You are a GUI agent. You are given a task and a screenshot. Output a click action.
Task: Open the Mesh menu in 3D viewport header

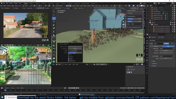click(85, 5)
